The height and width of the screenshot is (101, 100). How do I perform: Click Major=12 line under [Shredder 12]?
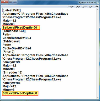9,86
